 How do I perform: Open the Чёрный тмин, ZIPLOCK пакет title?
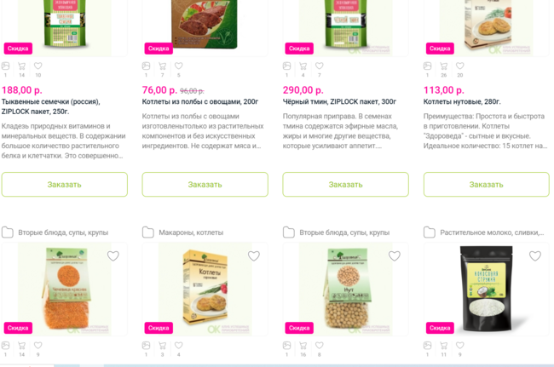tap(339, 101)
